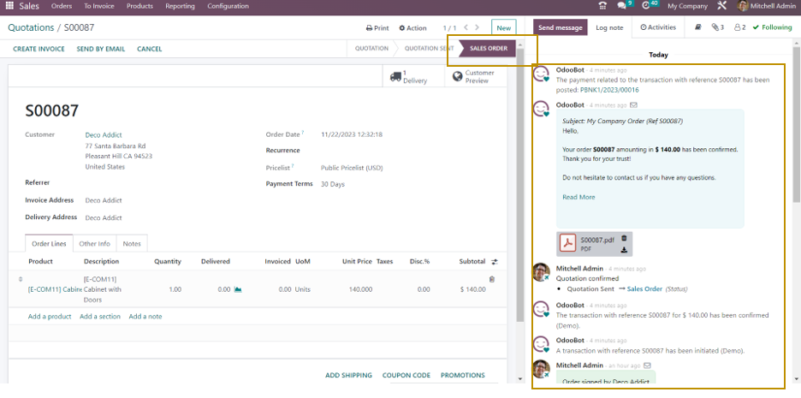The image size is (801, 398).
Task: Click the CREATE INVOICE button
Action: (39, 49)
